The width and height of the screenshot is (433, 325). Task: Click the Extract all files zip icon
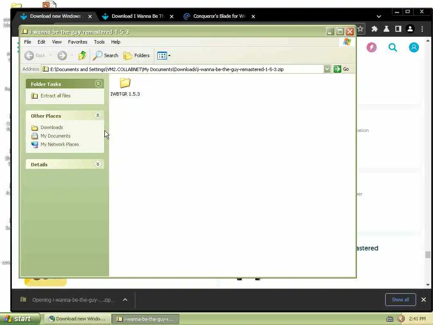click(x=35, y=96)
